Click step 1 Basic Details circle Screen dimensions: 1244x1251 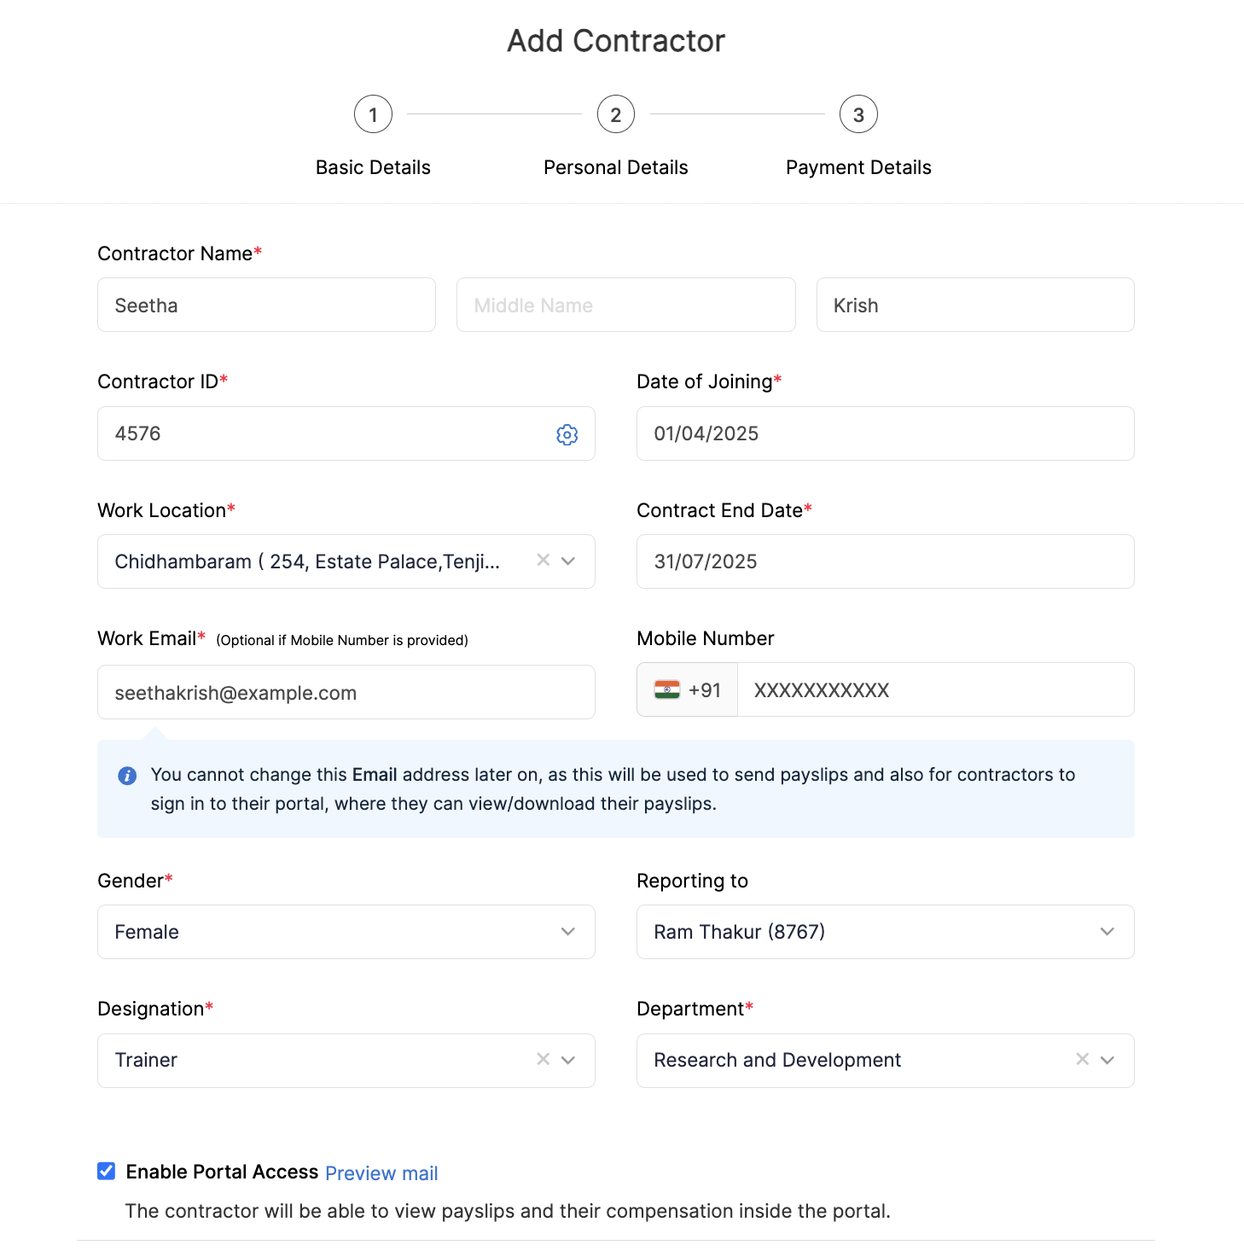(x=373, y=114)
